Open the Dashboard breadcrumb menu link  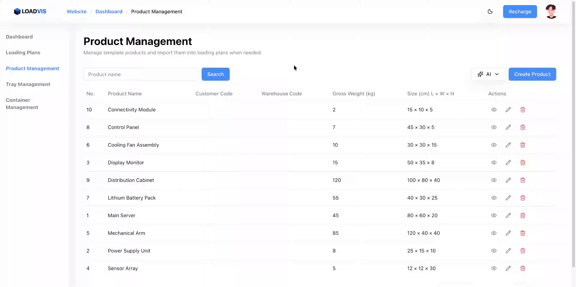coord(109,11)
